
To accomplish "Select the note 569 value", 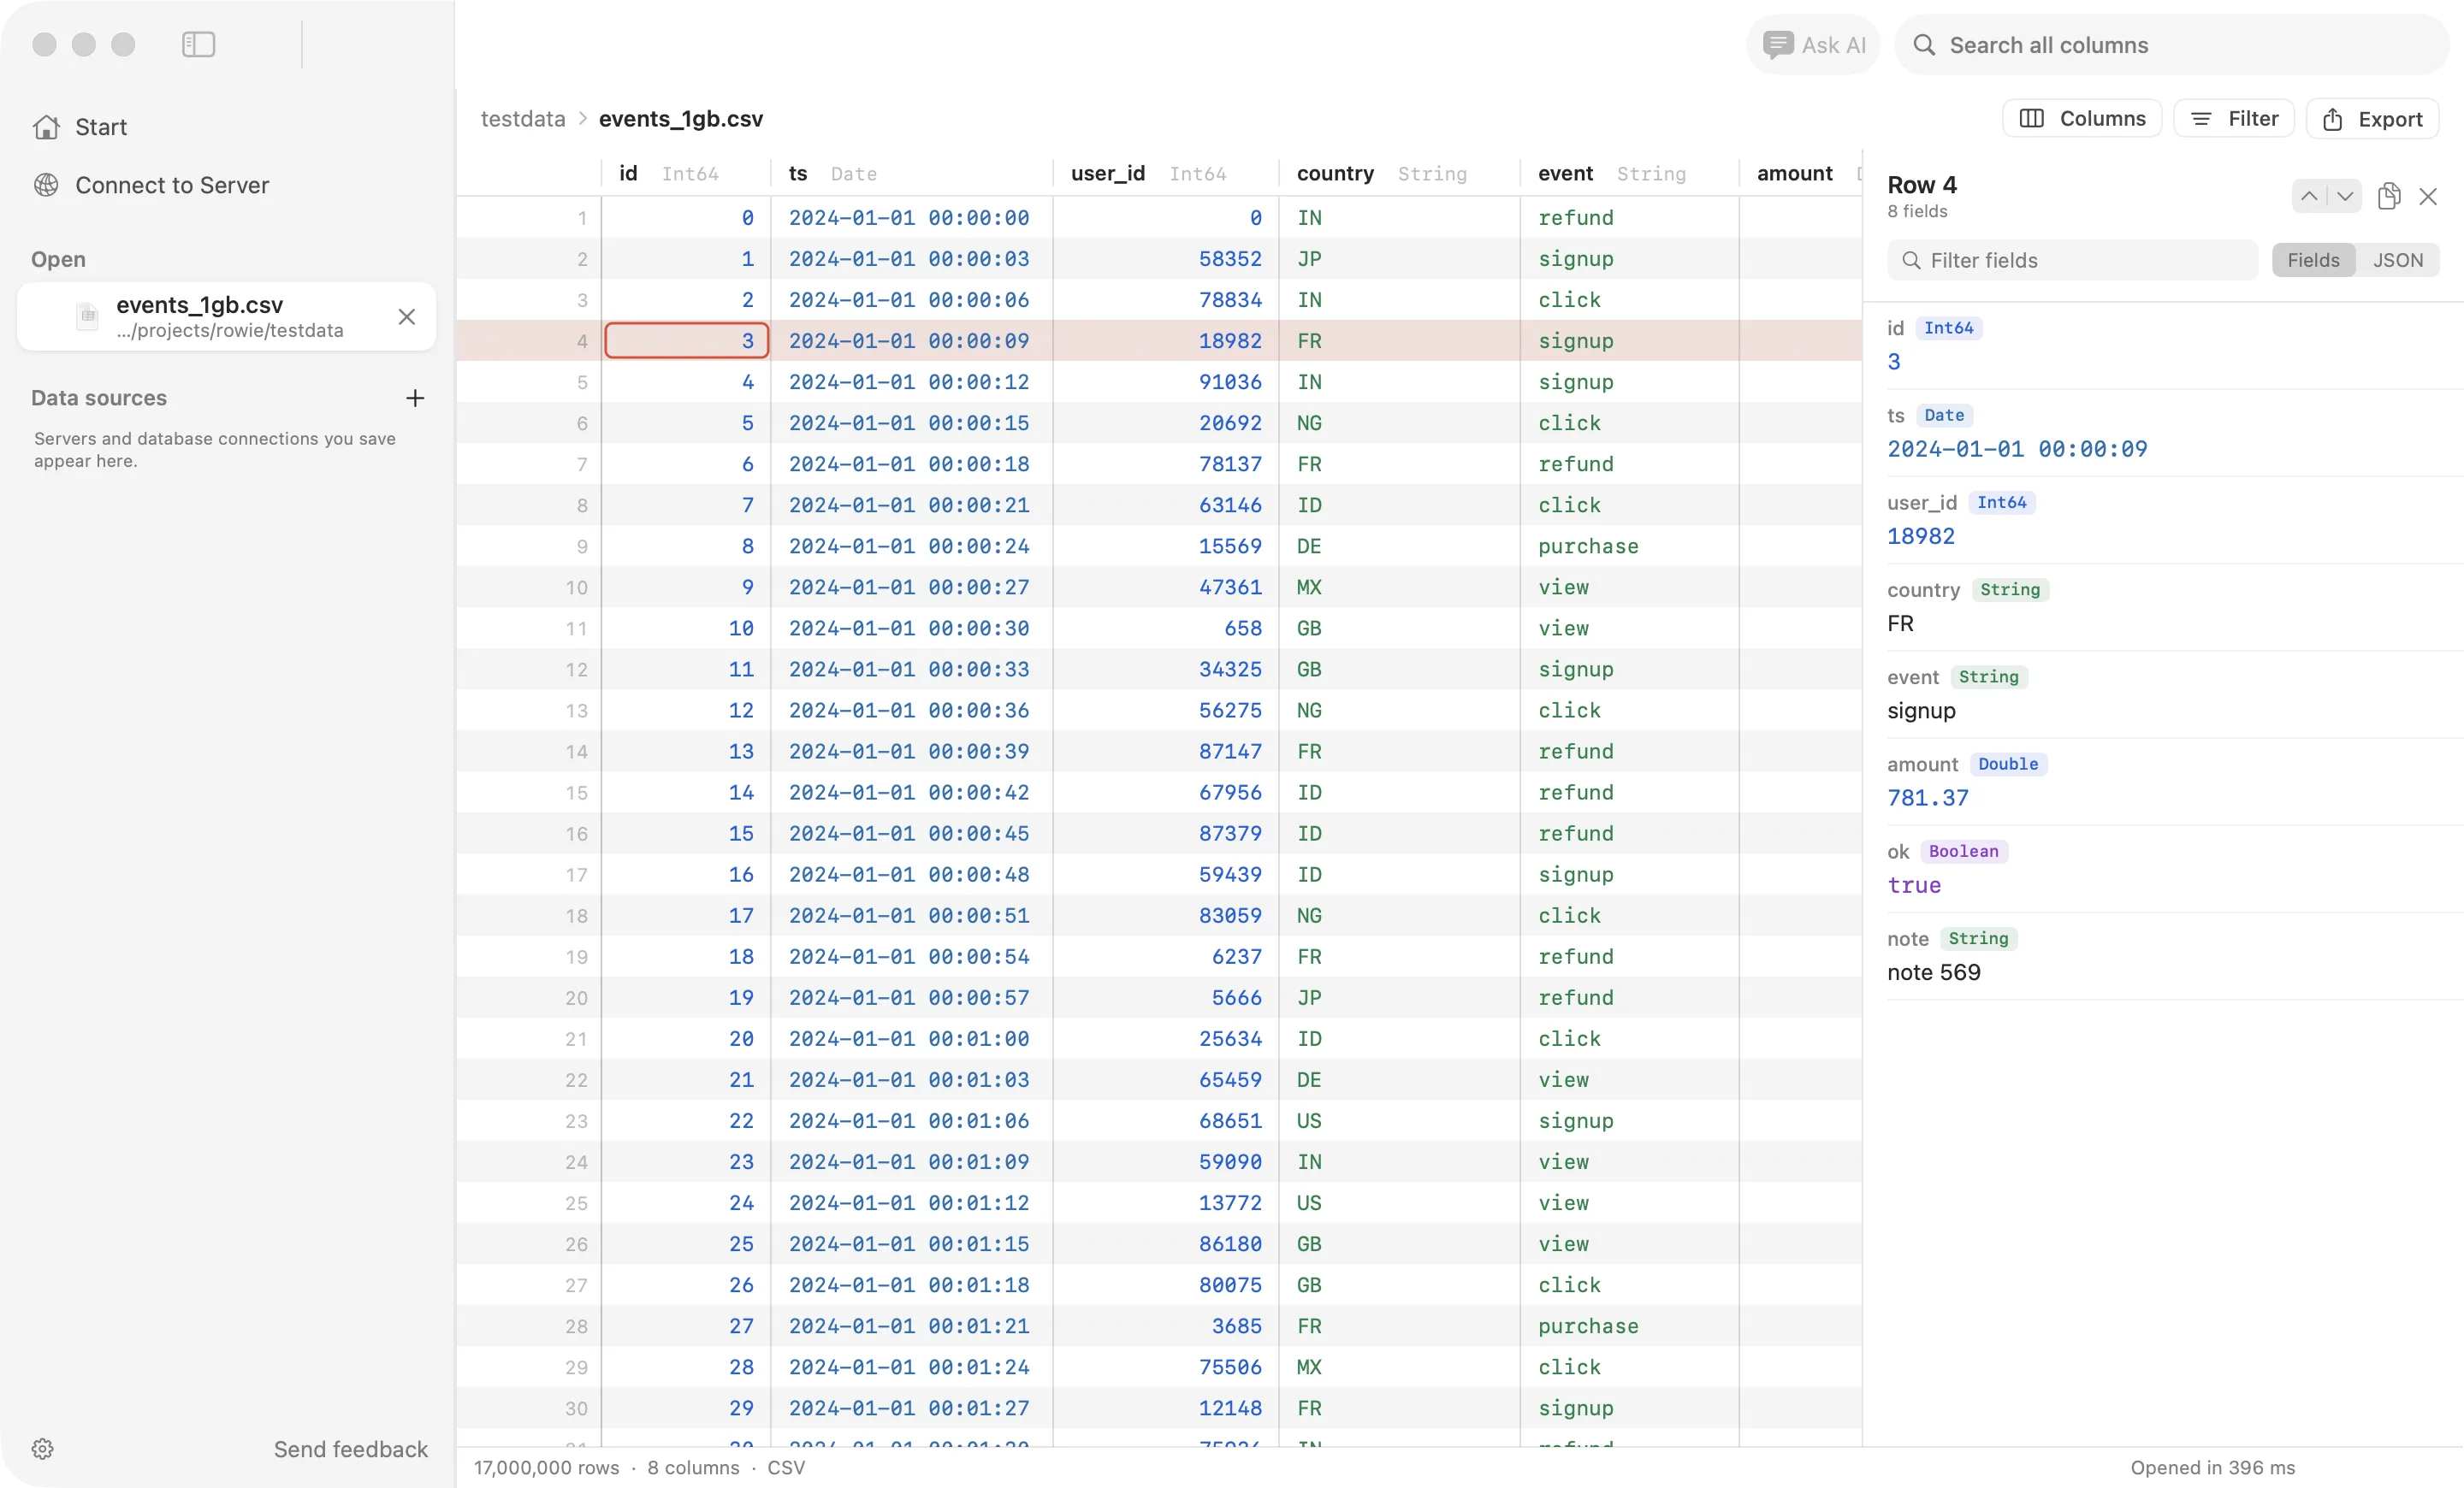I will (x=1933, y=972).
